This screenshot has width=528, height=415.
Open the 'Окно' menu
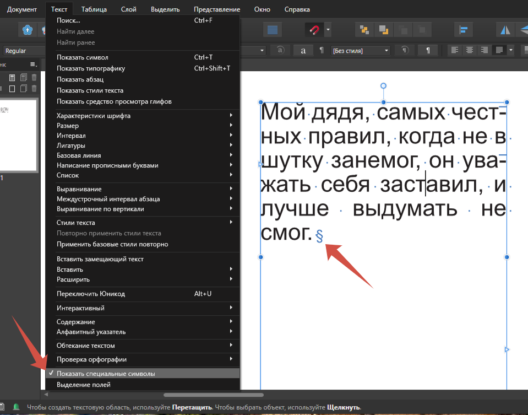click(x=262, y=9)
